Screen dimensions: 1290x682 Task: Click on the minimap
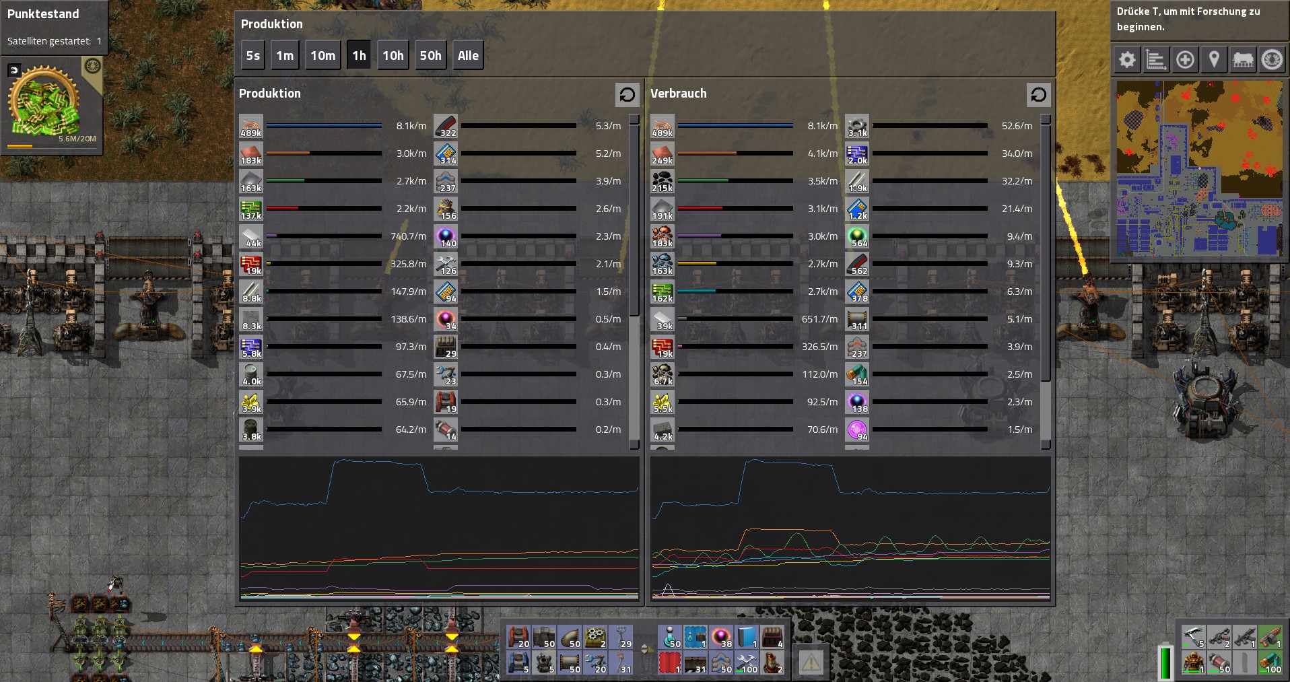point(1200,169)
